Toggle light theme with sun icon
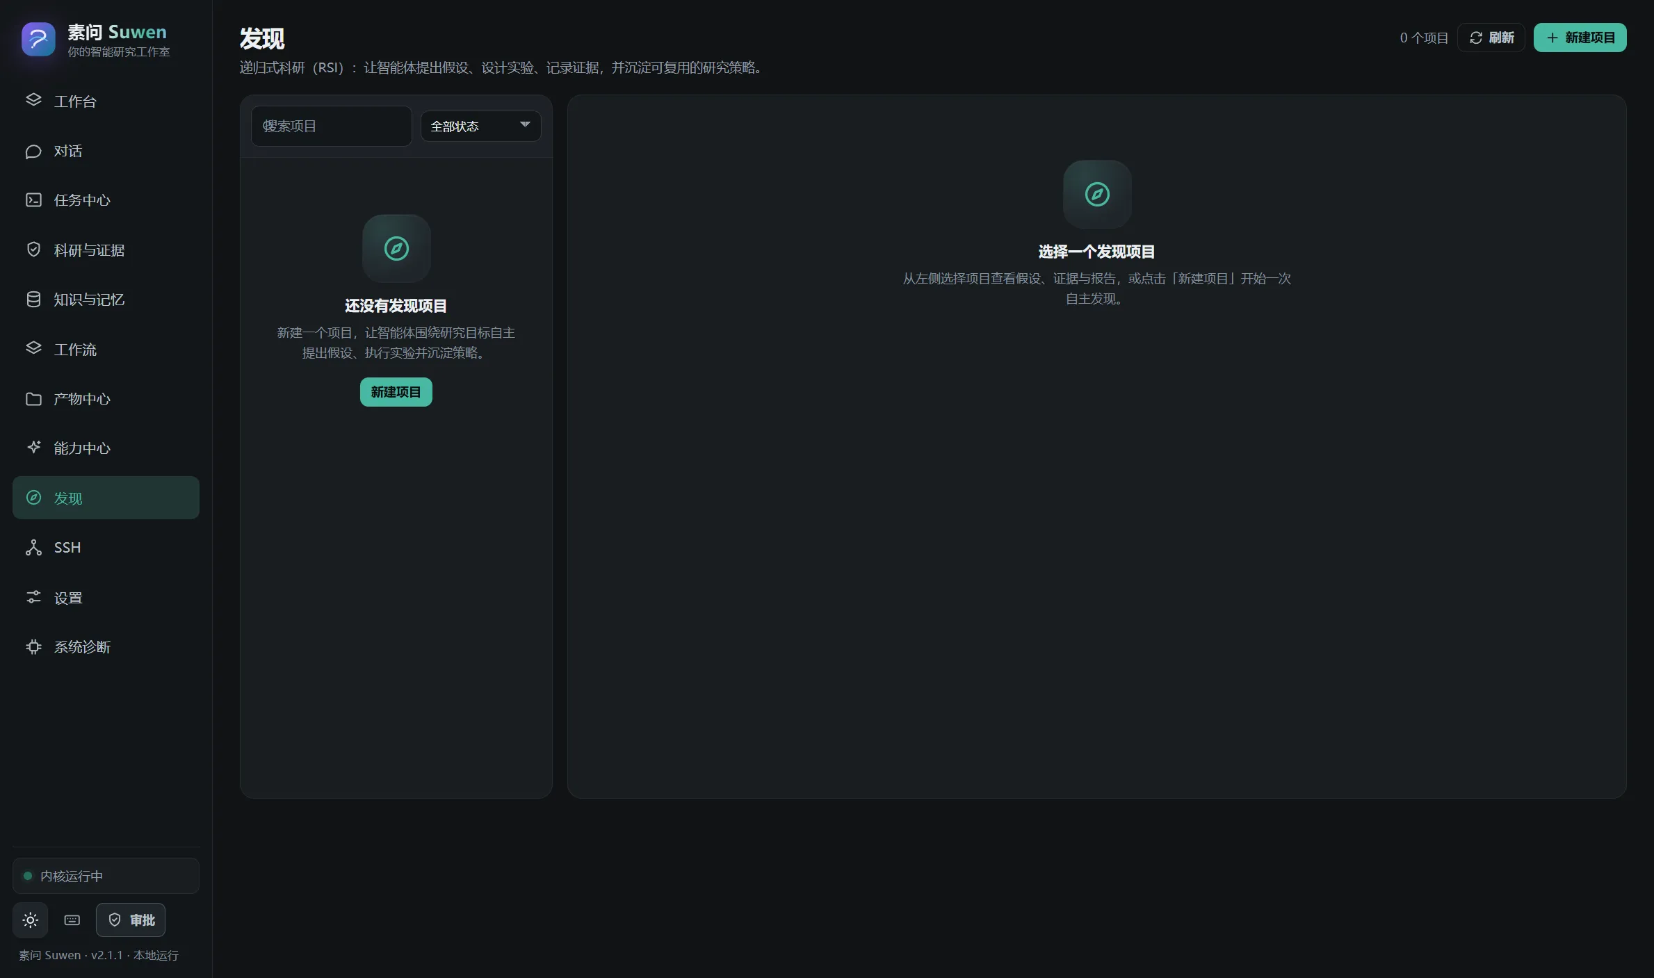The image size is (1654, 978). pos(31,920)
